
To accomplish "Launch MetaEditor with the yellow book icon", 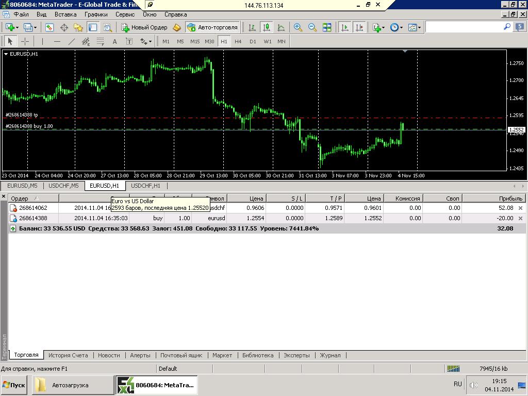I will [x=177, y=27].
